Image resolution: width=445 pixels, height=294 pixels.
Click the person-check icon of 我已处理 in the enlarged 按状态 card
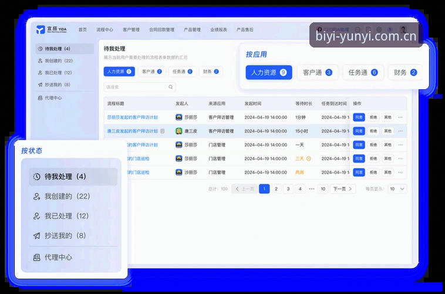36,216
